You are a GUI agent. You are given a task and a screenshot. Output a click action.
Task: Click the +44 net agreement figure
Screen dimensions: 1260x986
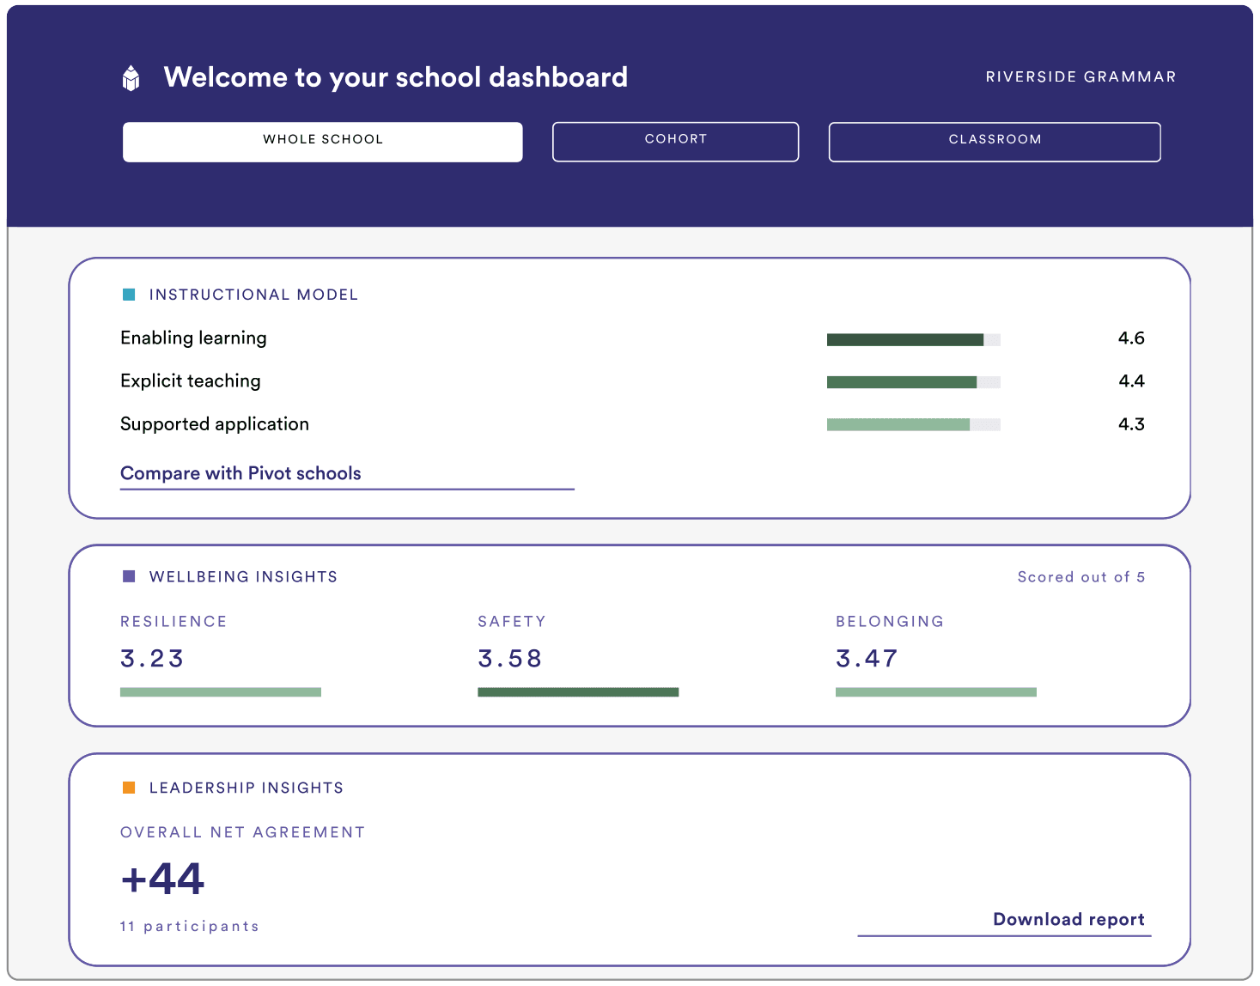click(x=162, y=879)
